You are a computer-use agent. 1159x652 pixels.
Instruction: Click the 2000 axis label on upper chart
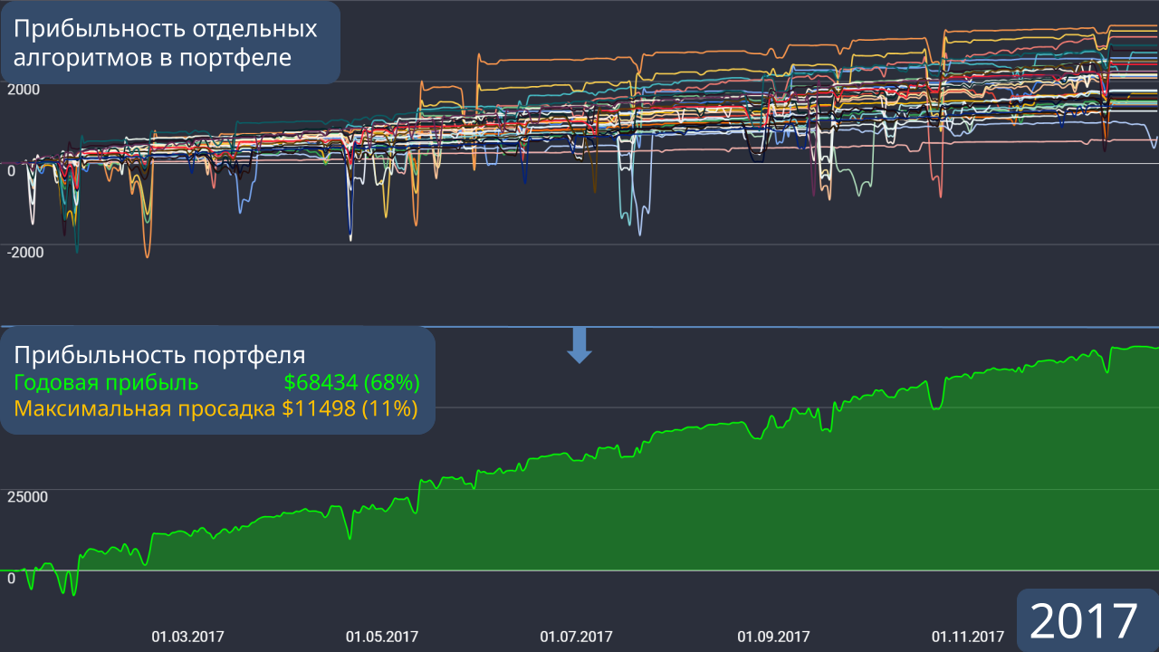(x=24, y=90)
